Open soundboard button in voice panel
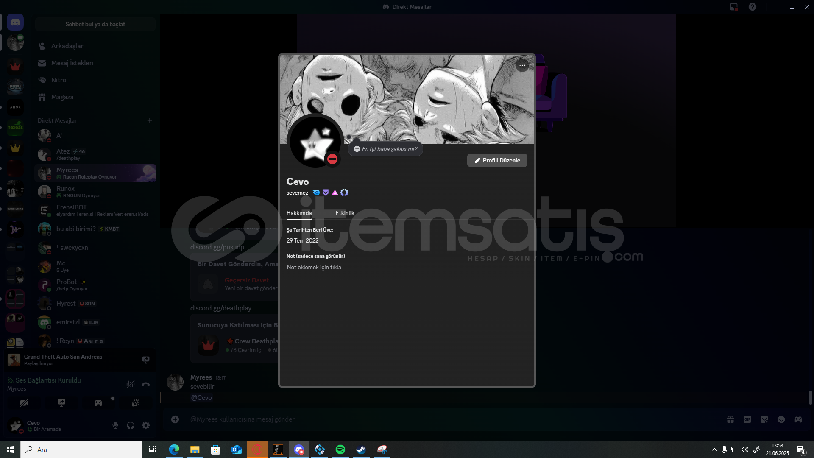Screen dimensions: 814x458 point(136,403)
